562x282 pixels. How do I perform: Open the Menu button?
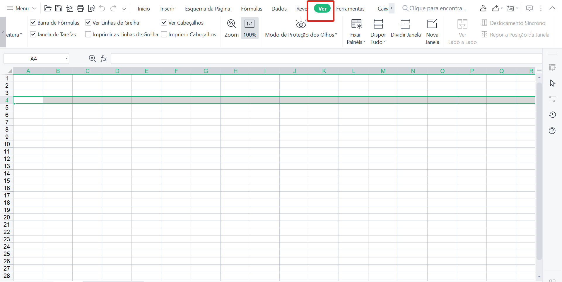point(22,8)
